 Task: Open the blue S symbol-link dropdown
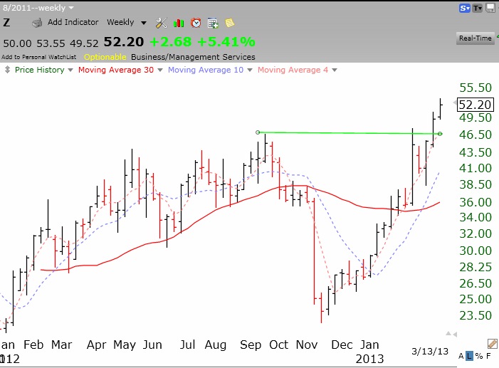click(465, 9)
